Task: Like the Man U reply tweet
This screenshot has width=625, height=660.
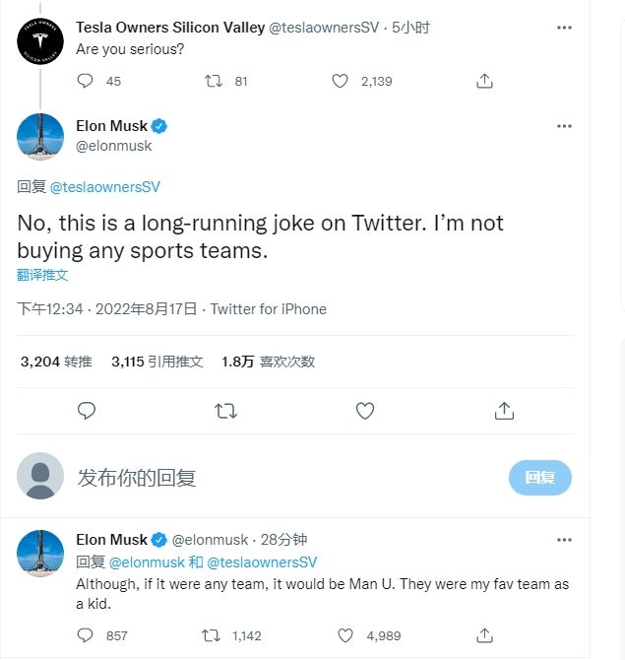Action: point(346,635)
